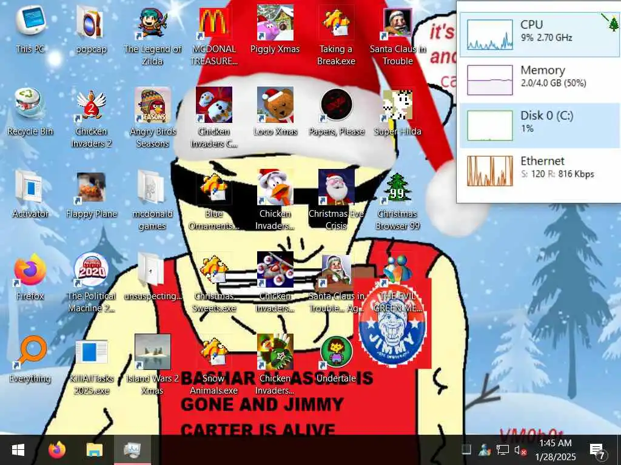This screenshot has width=621, height=465.
Task: Select the Snow Animals.exe puzzle icon
Action: (x=214, y=365)
